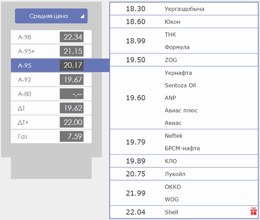Screen dimensions: 260x220
Task: Click the 19.89 price cell
Action: [136, 161]
